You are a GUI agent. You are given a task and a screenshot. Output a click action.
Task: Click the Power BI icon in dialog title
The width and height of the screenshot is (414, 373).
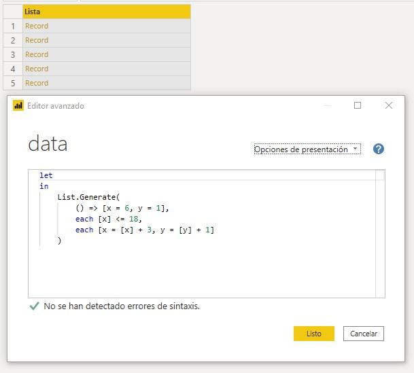[18, 106]
